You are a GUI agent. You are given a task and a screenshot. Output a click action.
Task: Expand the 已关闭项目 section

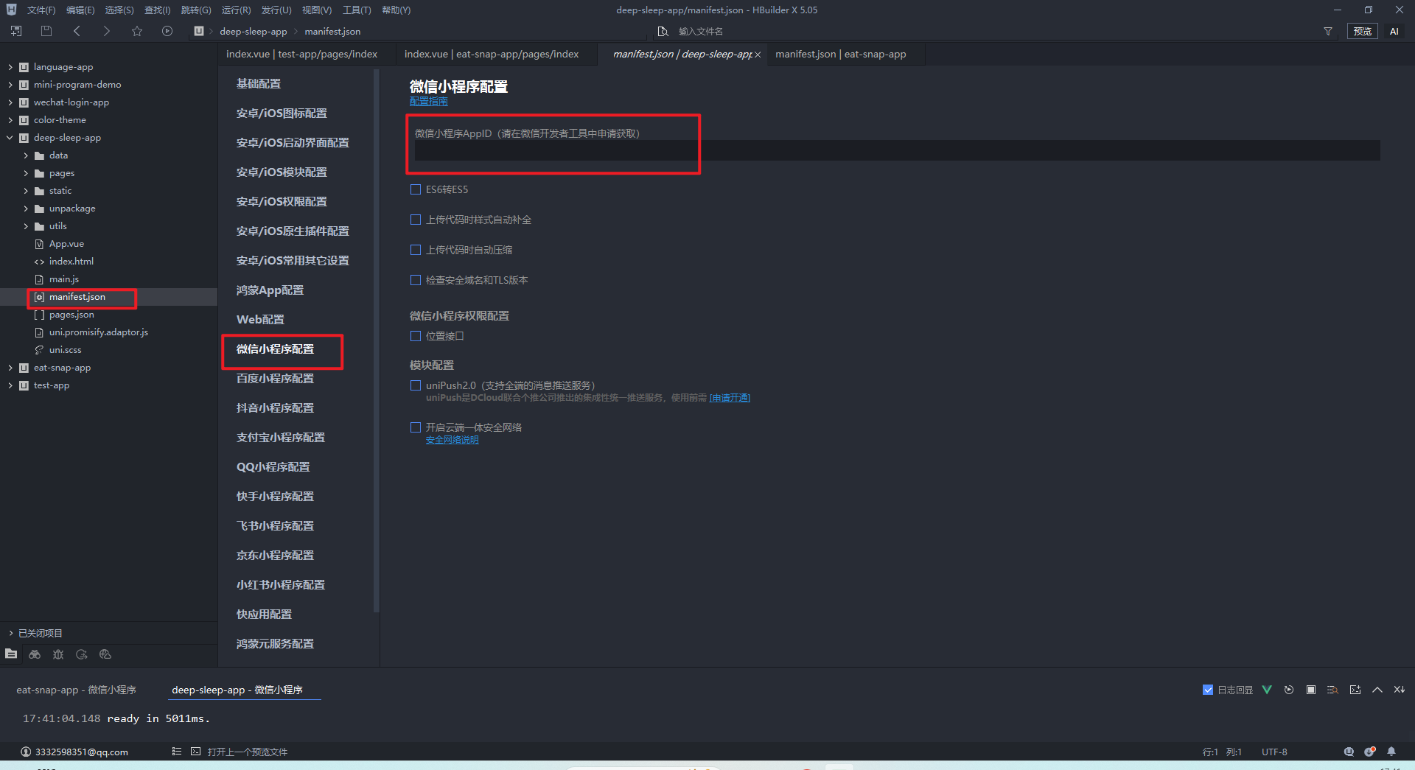tap(11, 633)
